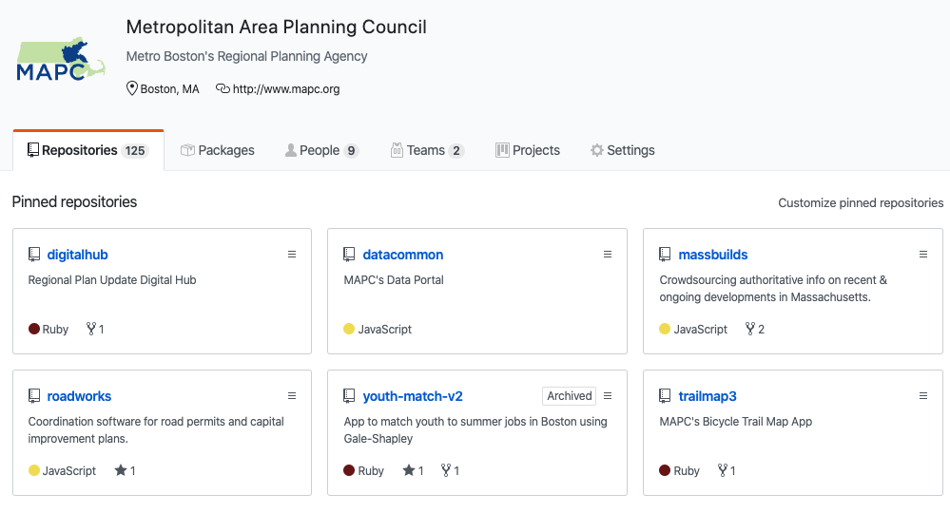
Task: Click the datacommon card reorder handle
Action: [x=608, y=255]
